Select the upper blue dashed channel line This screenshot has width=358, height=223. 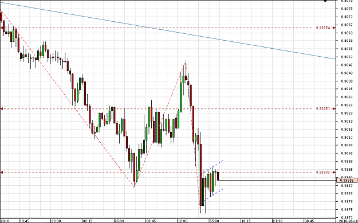coord(213,167)
